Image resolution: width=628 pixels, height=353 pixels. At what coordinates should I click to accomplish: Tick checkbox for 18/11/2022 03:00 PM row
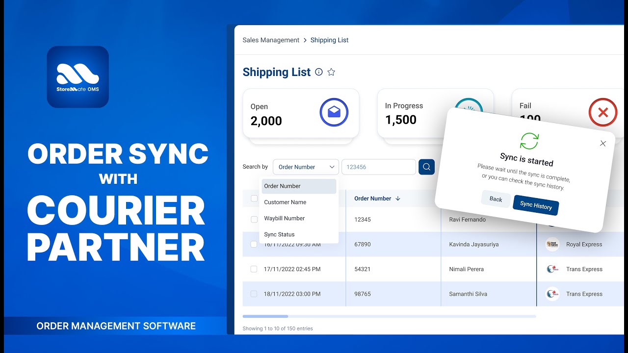pyautogui.click(x=254, y=294)
